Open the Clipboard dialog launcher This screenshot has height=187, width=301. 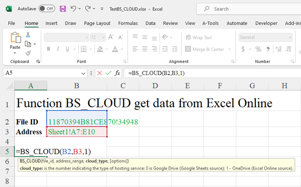38,61
